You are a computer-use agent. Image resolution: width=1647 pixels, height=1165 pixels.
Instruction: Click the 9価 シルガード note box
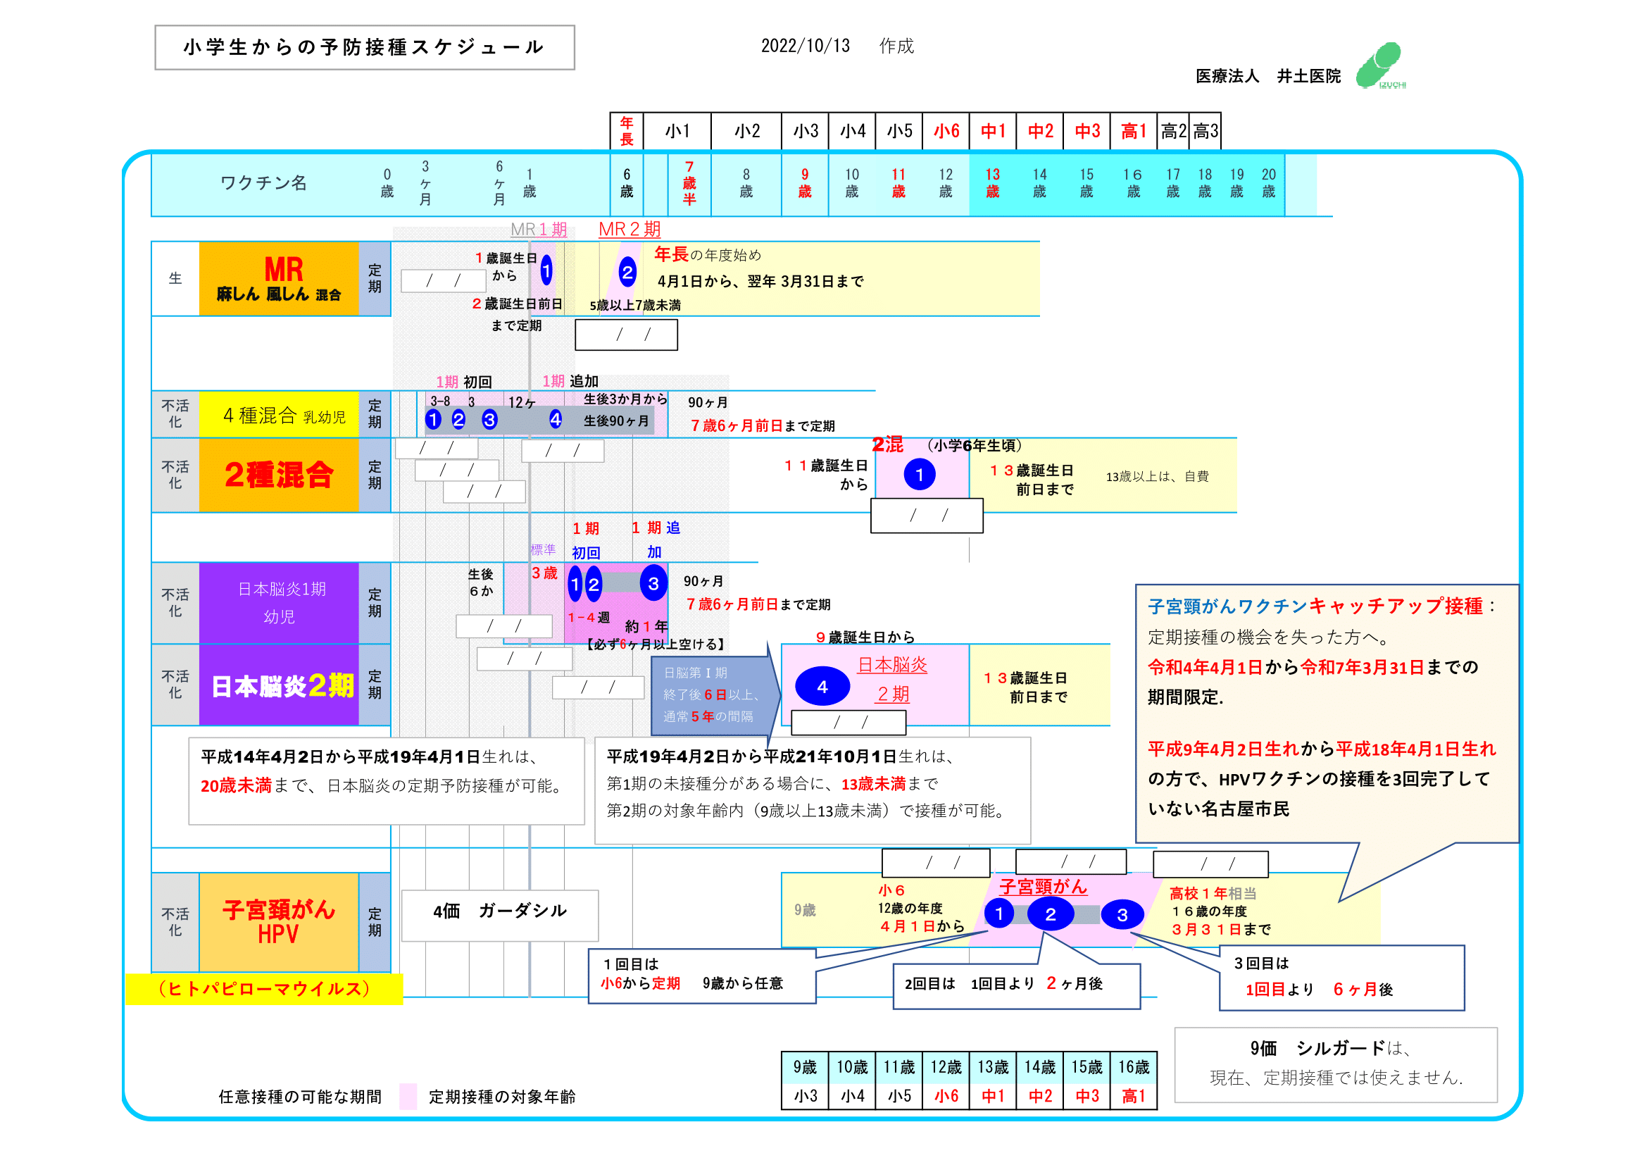(1336, 1064)
